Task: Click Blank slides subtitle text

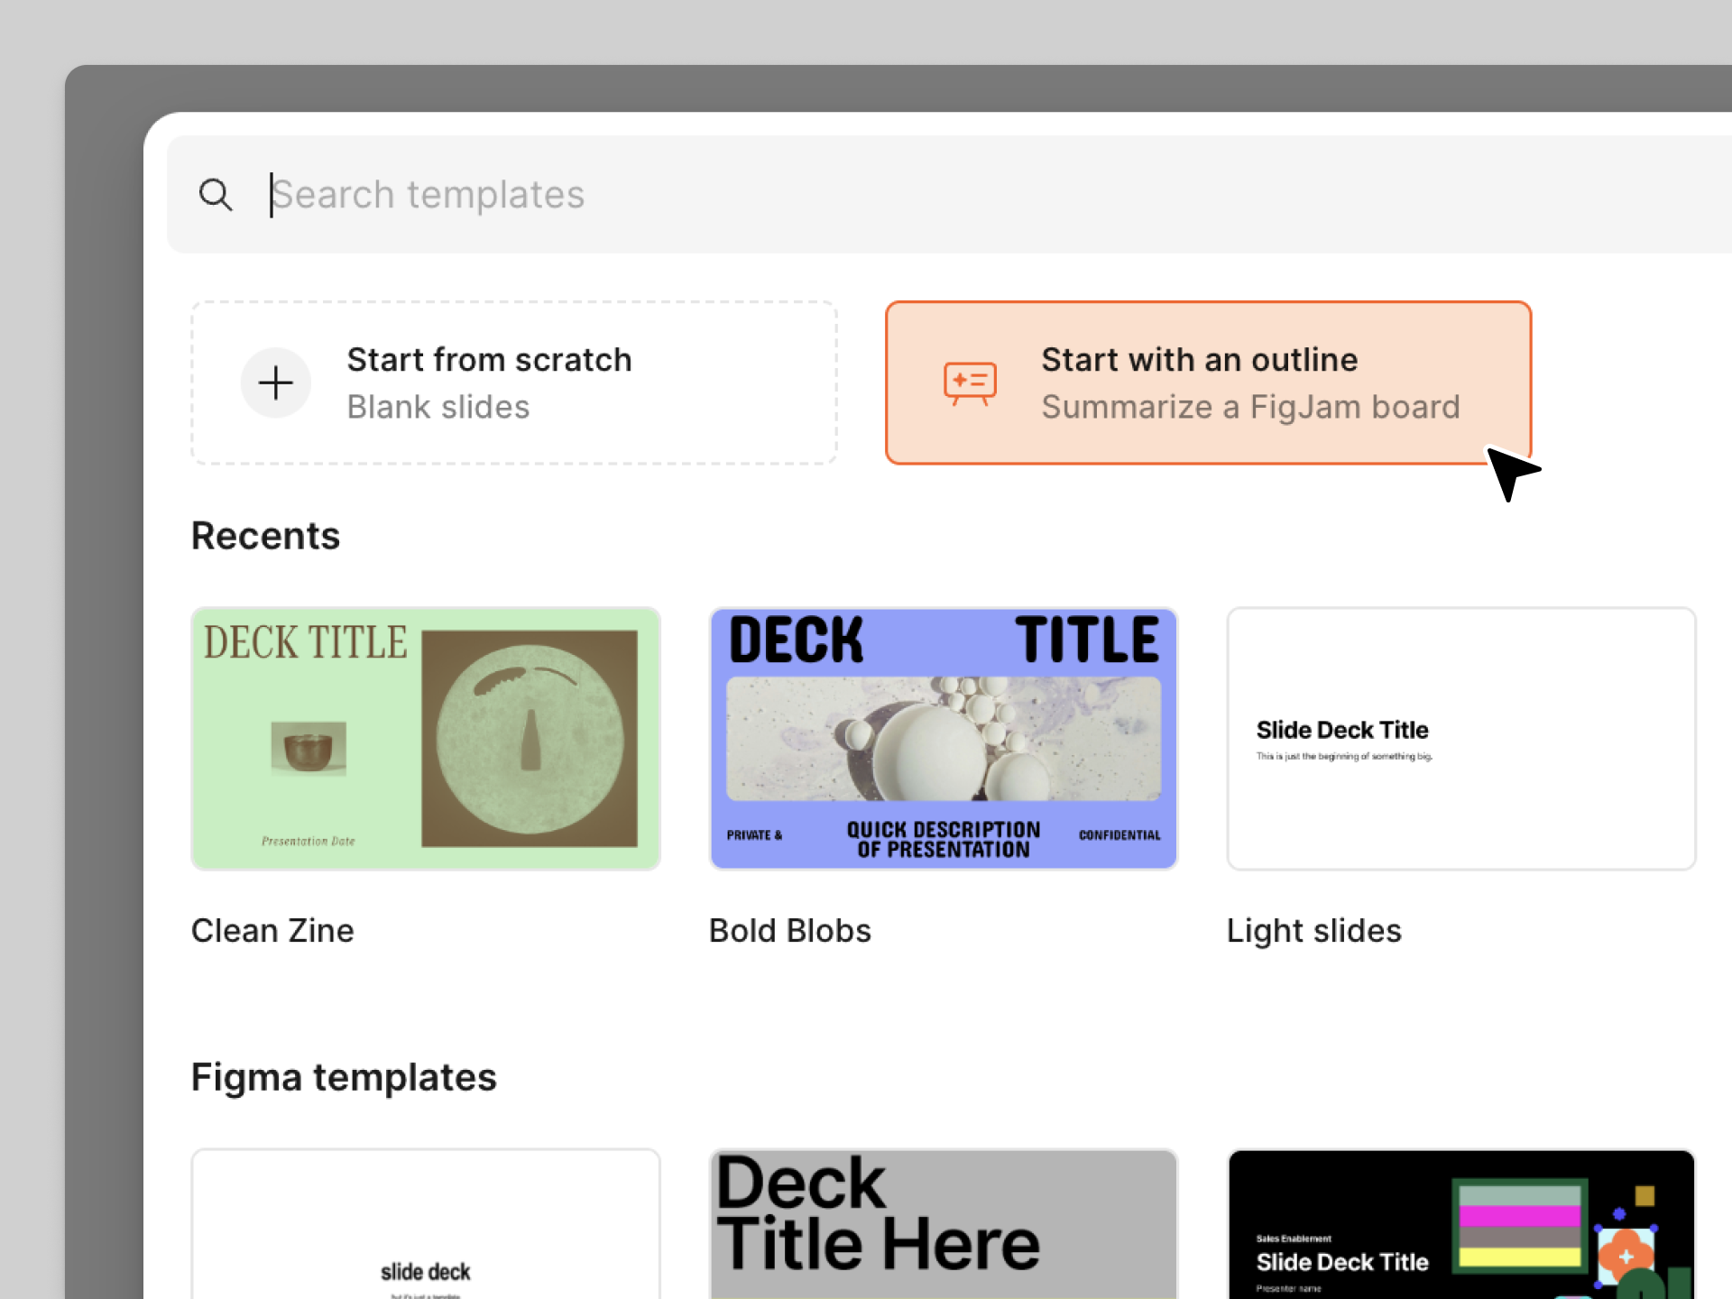Action: pyautogui.click(x=438, y=406)
